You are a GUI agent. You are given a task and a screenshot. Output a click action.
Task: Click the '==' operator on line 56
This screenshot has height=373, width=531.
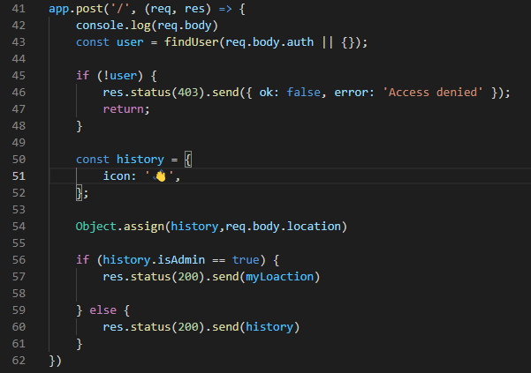(218, 260)
